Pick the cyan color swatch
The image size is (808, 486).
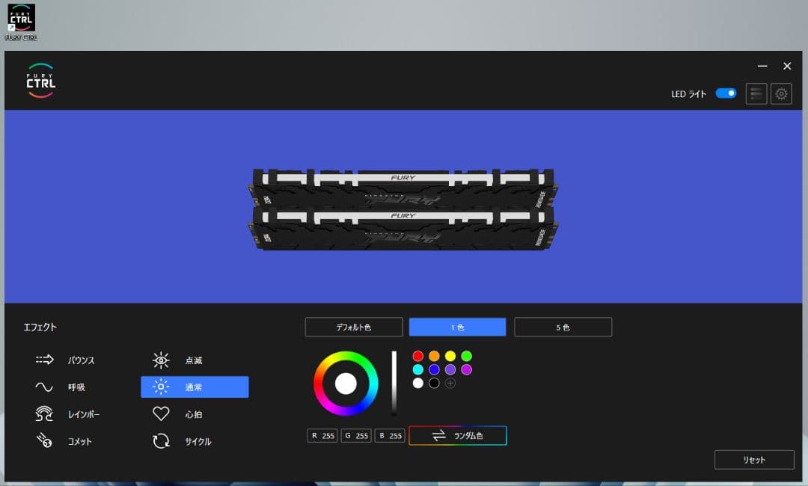point(418,369)
